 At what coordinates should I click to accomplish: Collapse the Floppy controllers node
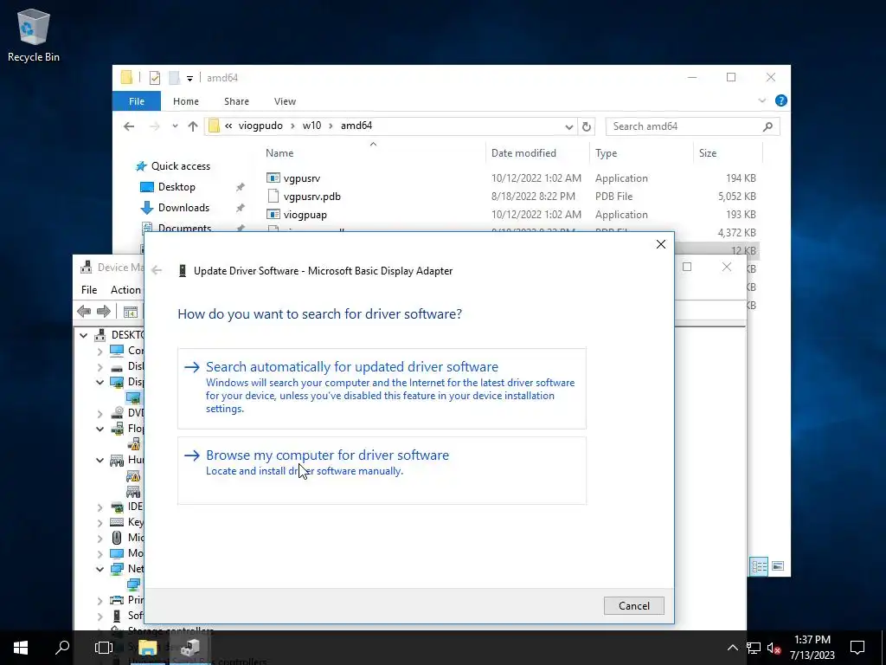coord(100,429)
